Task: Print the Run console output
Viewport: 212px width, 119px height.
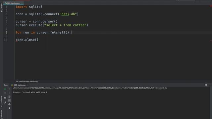Action: 9,104
